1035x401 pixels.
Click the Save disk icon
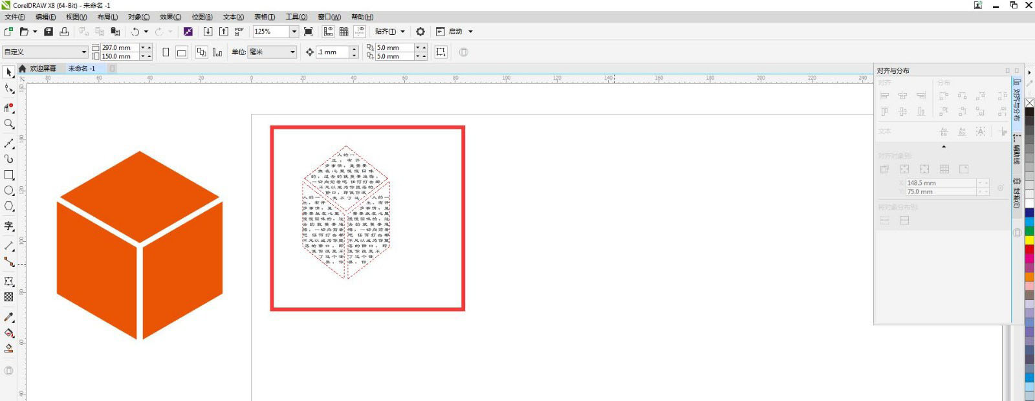(49, 32)
